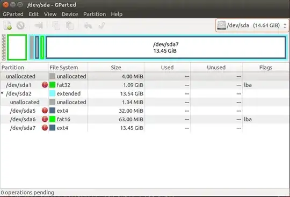Viewport: 290px width, 197px height.
Task: Sort by the Size column header
Action: pyautogui.click(x=116, y=68)
